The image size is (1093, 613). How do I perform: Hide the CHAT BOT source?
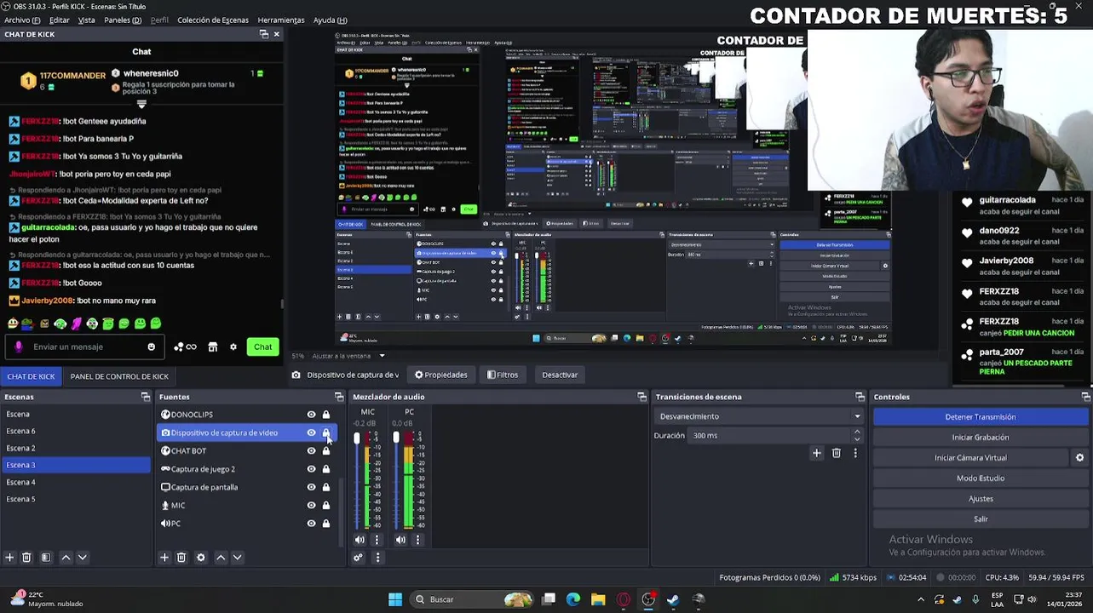coord(311,451)
